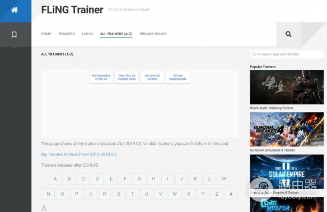Jump to letter S trainers

[119, 194]
